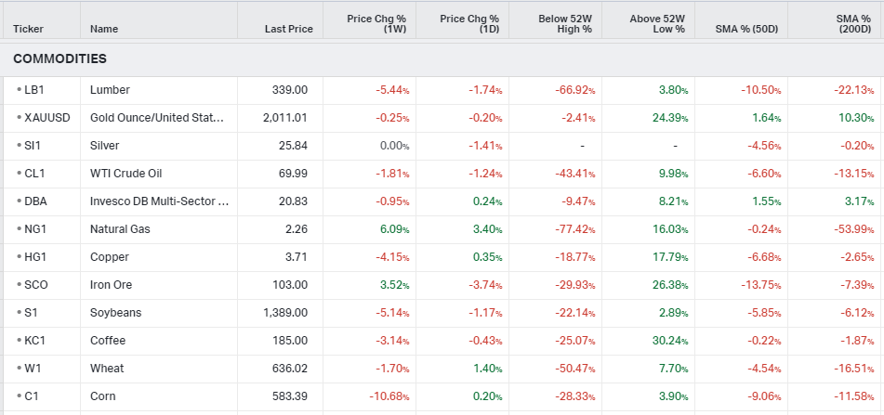
Task: Sort by SMA % (50D) column
Action: pyautogui.click(x=747, y=29)
